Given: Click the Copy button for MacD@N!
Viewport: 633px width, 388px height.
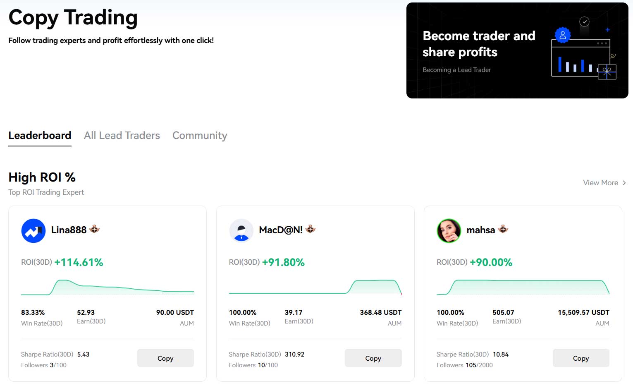Looking at the screenshot, I should coord(373,358).
